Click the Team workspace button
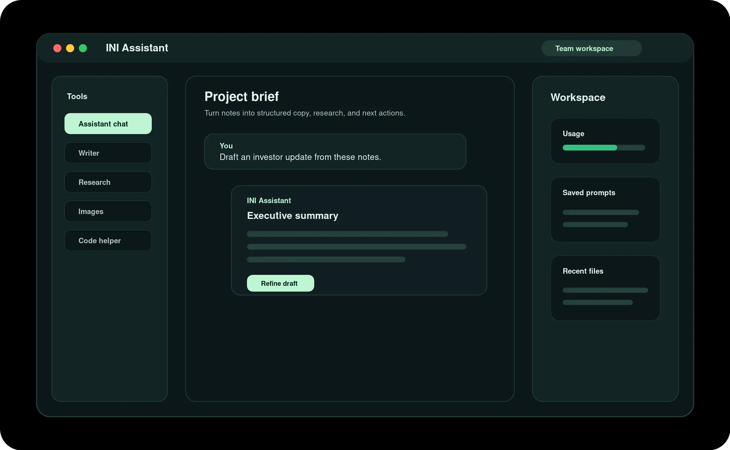Viewport: 730px width, 450px height. coord(592,48)
